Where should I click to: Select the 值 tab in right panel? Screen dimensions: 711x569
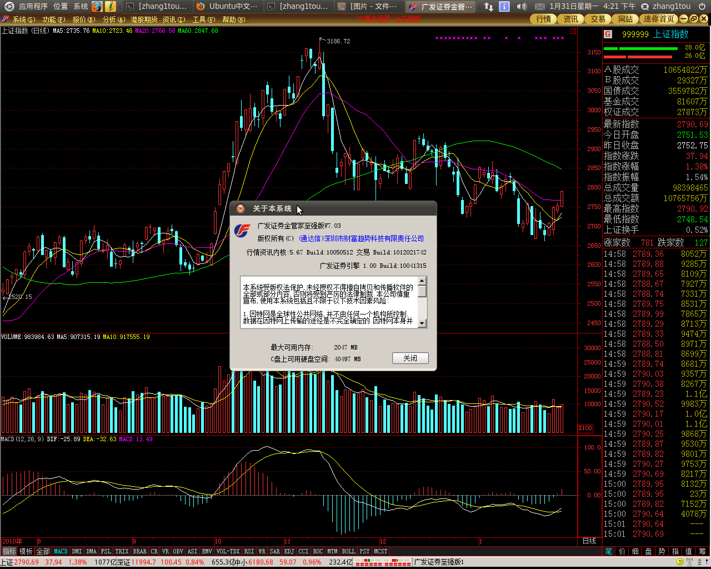coord(689,551)
